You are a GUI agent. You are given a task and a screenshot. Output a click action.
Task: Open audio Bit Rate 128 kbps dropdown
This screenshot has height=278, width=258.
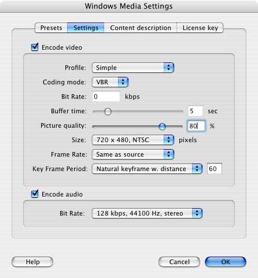coord(147,213)
